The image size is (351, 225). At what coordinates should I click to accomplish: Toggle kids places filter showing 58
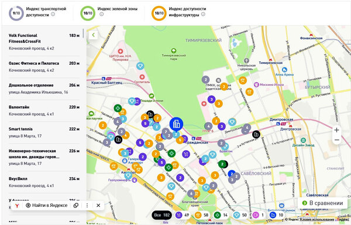coord(202,215)
